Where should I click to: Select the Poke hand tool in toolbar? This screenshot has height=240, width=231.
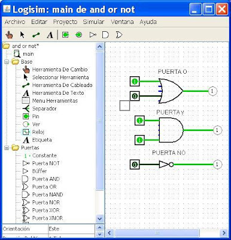(9, 35)
